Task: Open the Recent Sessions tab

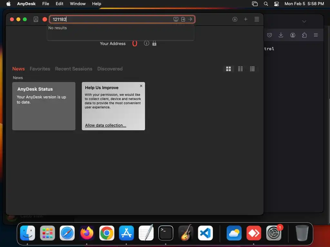Action: pos(74,69)
